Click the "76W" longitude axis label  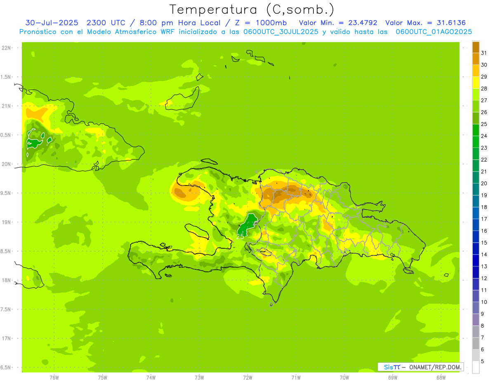coord(54,378)
